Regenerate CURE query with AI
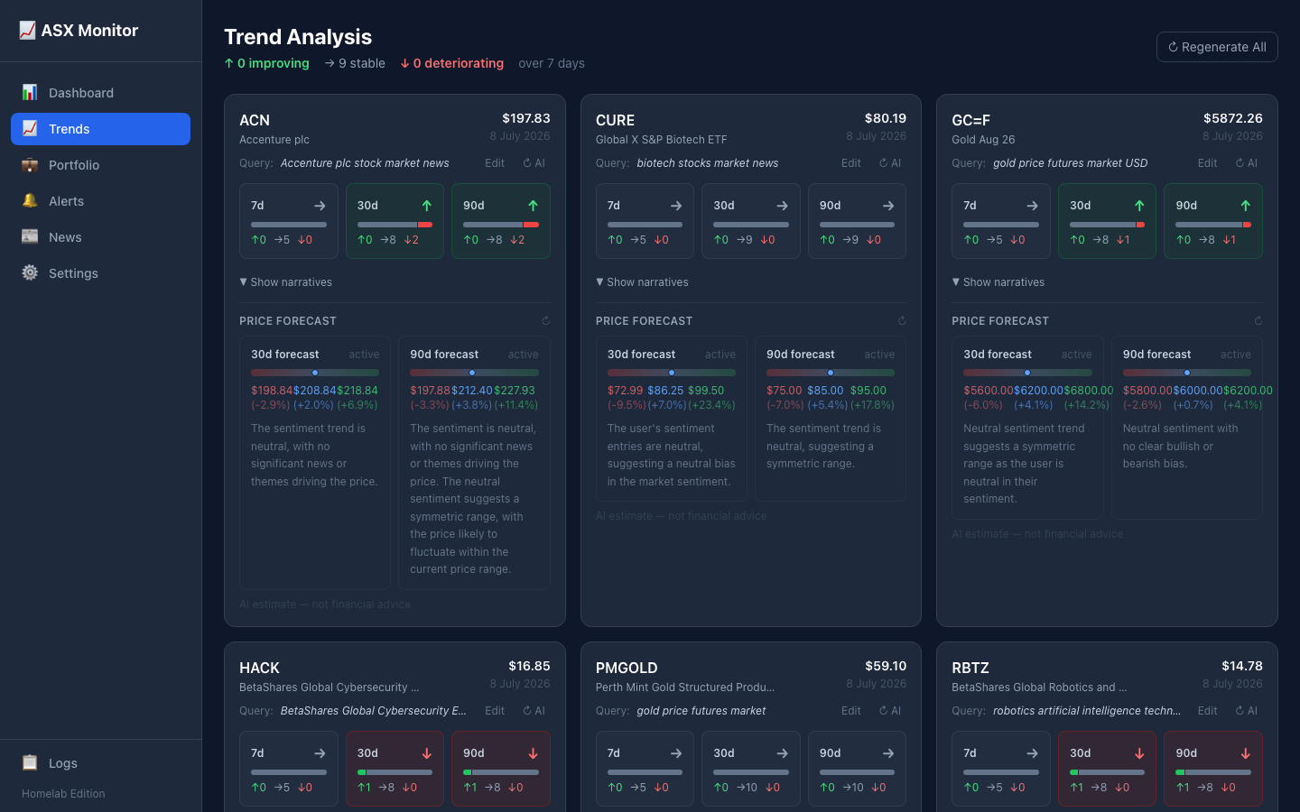The height and width of the screenshot is (812, 1300). tap(890, 163)
